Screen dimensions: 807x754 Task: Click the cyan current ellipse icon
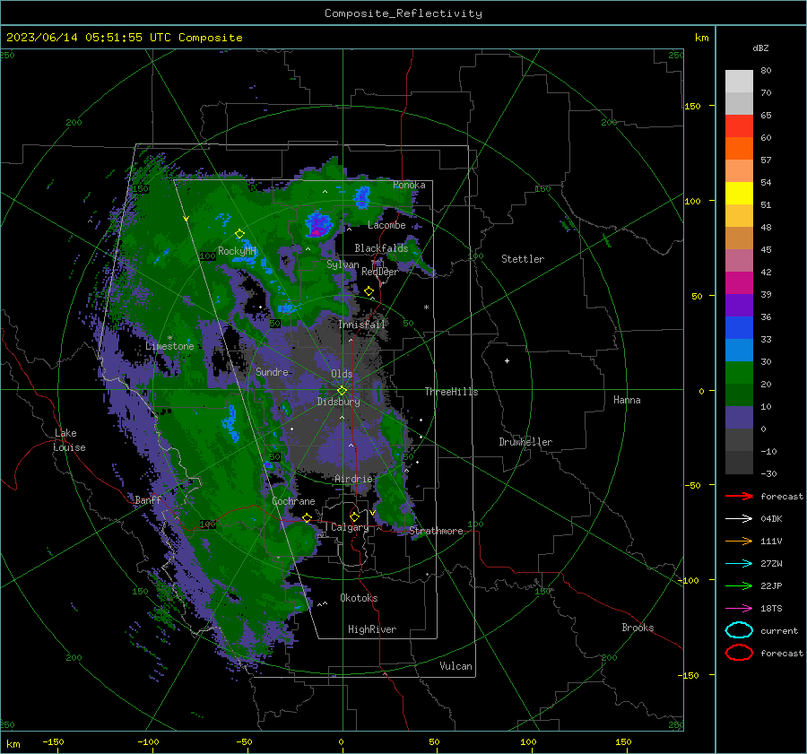739,630
